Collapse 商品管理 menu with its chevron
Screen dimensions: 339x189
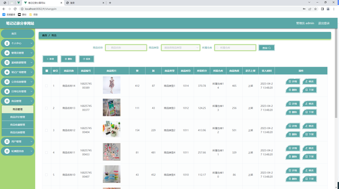[x=32, y=101]
